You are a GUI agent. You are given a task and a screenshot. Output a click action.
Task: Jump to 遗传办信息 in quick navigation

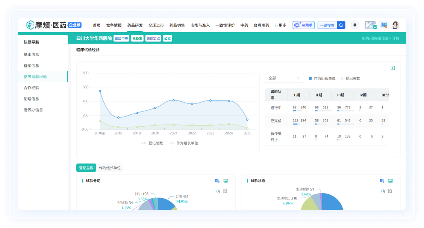(33, 110)
